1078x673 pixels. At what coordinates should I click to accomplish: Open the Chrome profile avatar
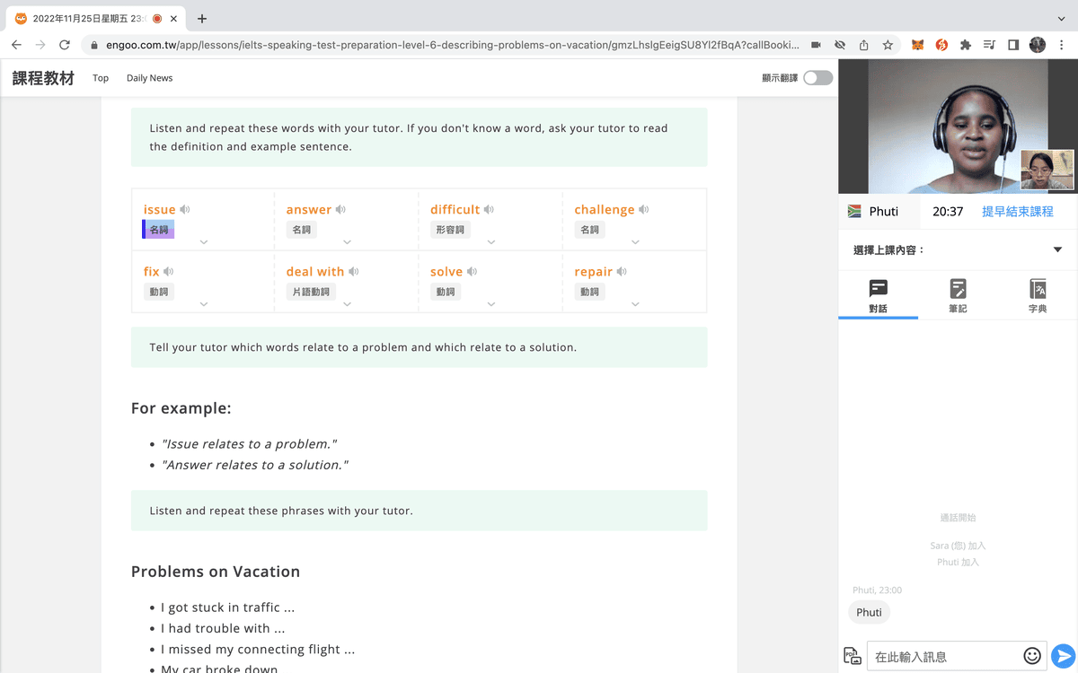(1038, 45)
